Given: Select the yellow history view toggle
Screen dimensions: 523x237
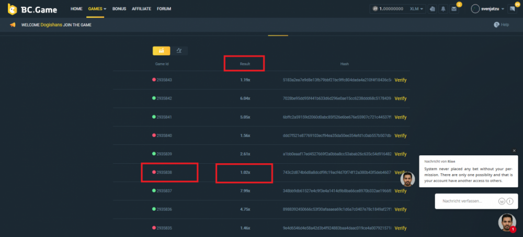Looking at the screenshot, I should click(161, 51).
